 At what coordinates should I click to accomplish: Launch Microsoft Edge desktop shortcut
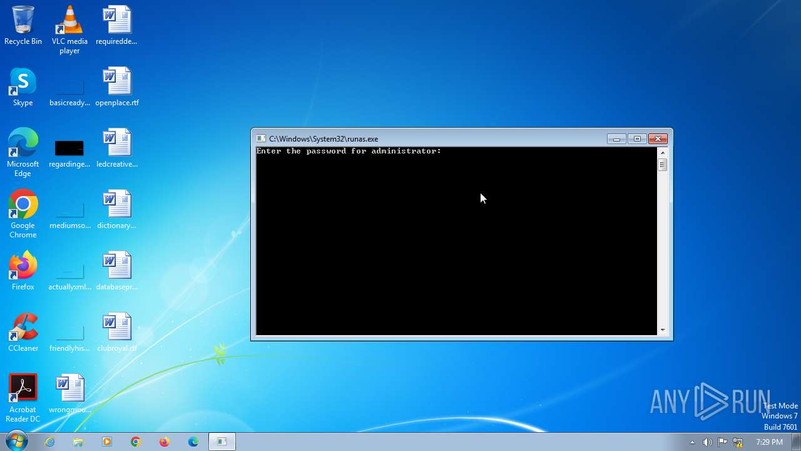click(23, 152)
